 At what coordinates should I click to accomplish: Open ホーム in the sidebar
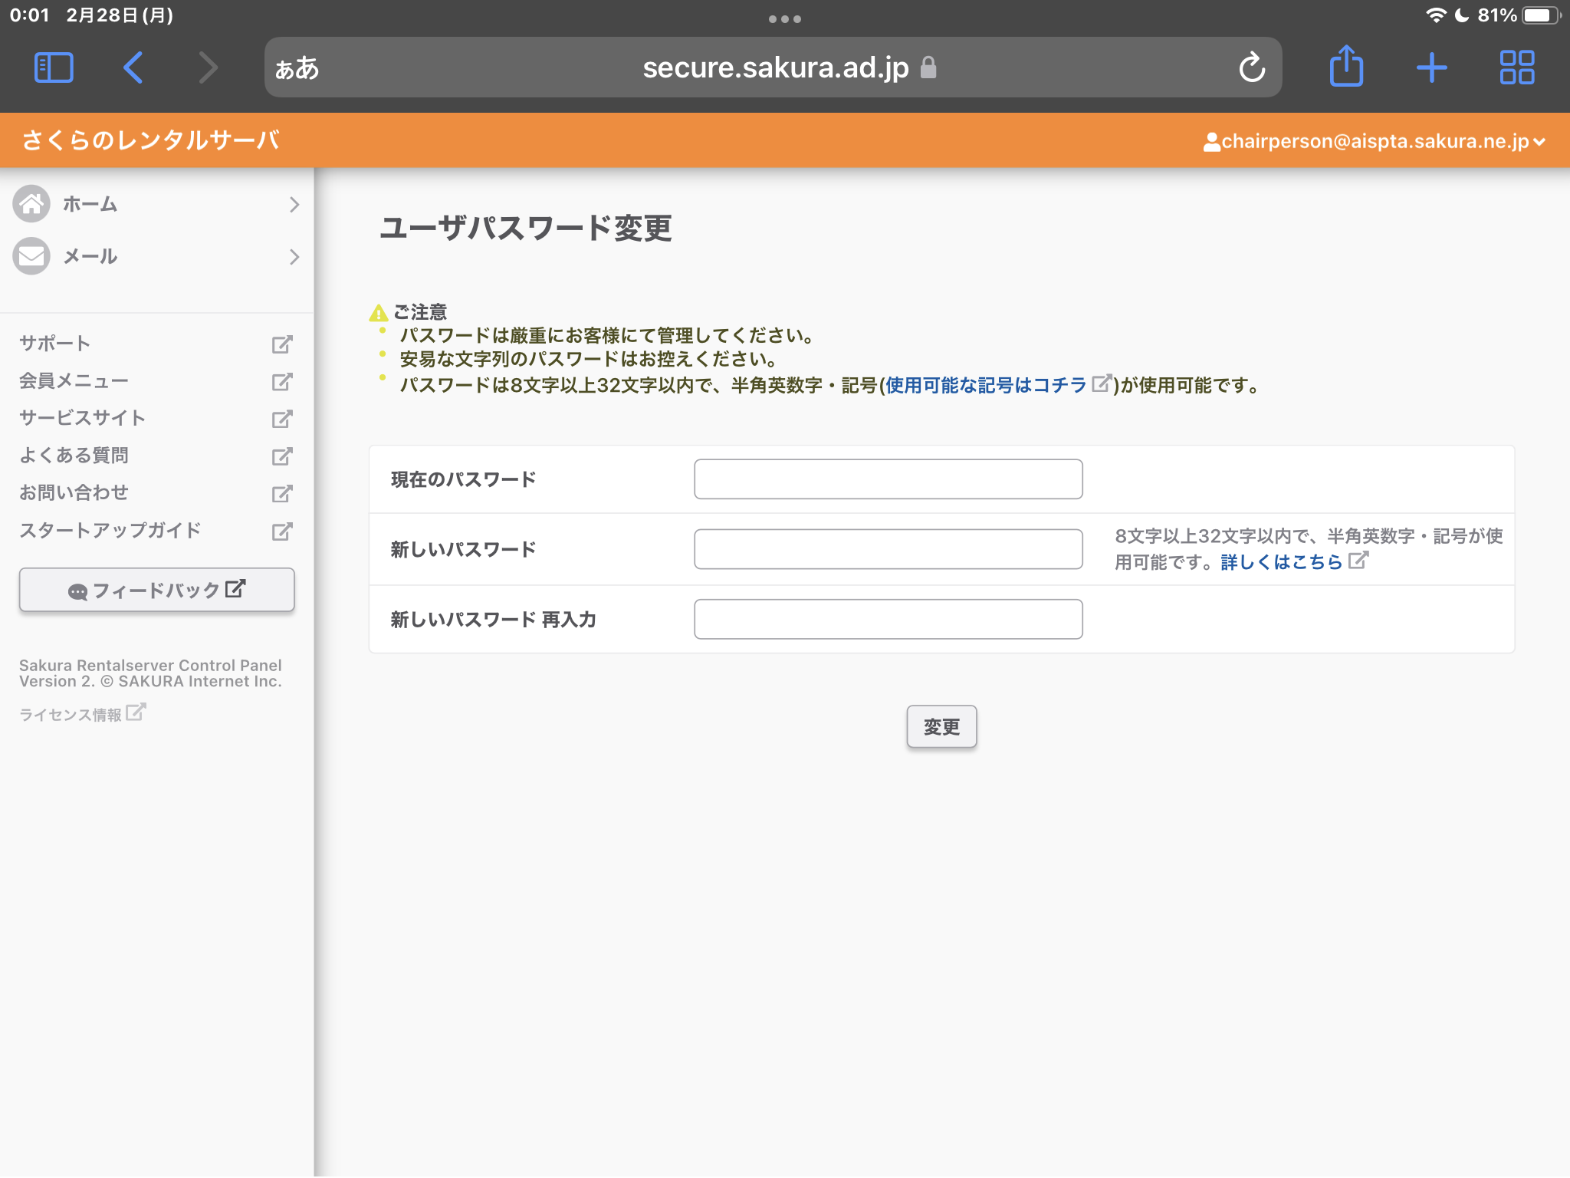click(156, 204)
